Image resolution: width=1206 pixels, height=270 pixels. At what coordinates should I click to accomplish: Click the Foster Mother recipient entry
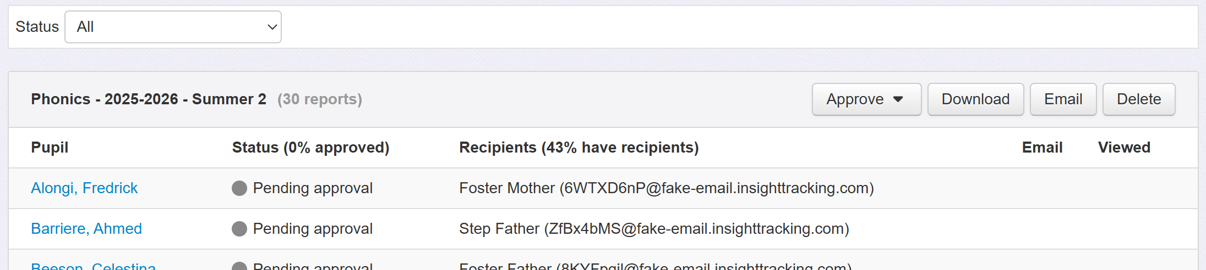click(666, 188)
